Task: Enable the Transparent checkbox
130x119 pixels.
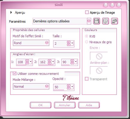Action: tap(87, 79)
